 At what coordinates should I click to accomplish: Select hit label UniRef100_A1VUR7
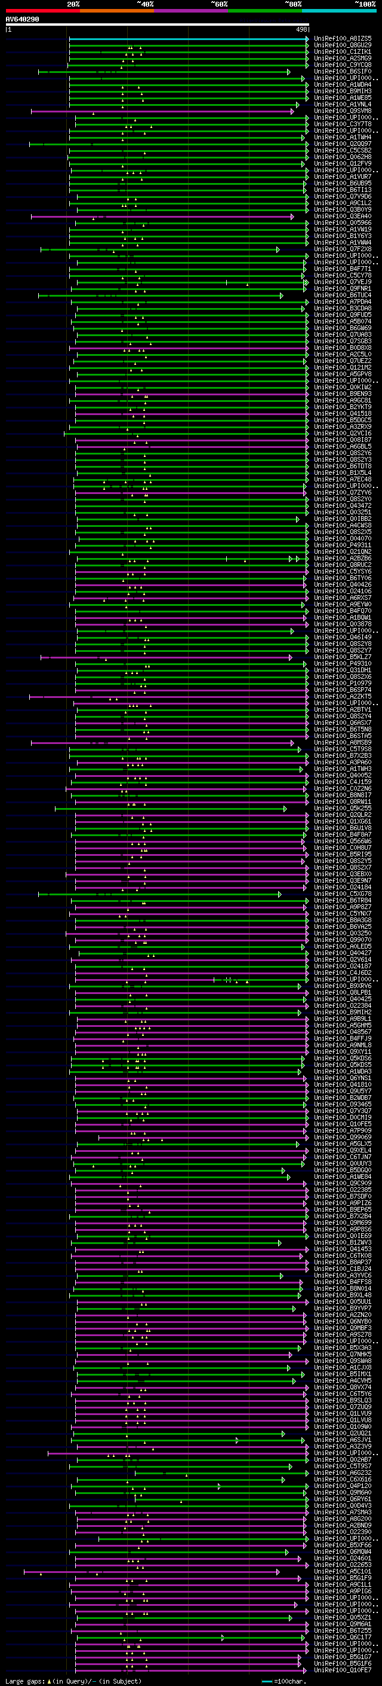(343, 176)
